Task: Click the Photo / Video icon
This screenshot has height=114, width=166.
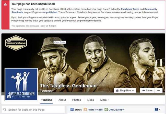Action: pos(85,109)
